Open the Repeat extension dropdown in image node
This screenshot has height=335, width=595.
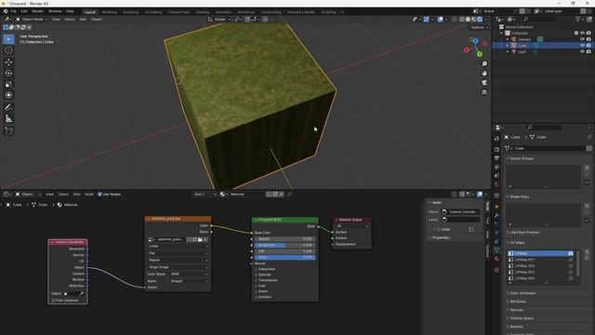pos(178,261)
